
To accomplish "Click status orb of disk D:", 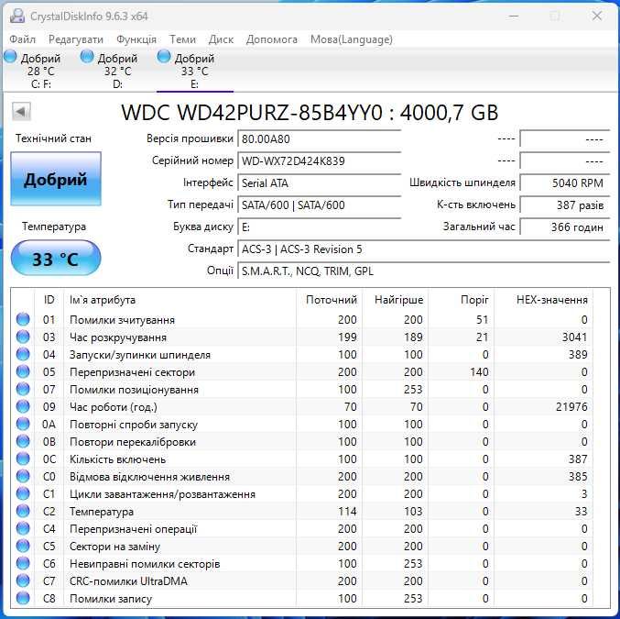I will (87, 57).
